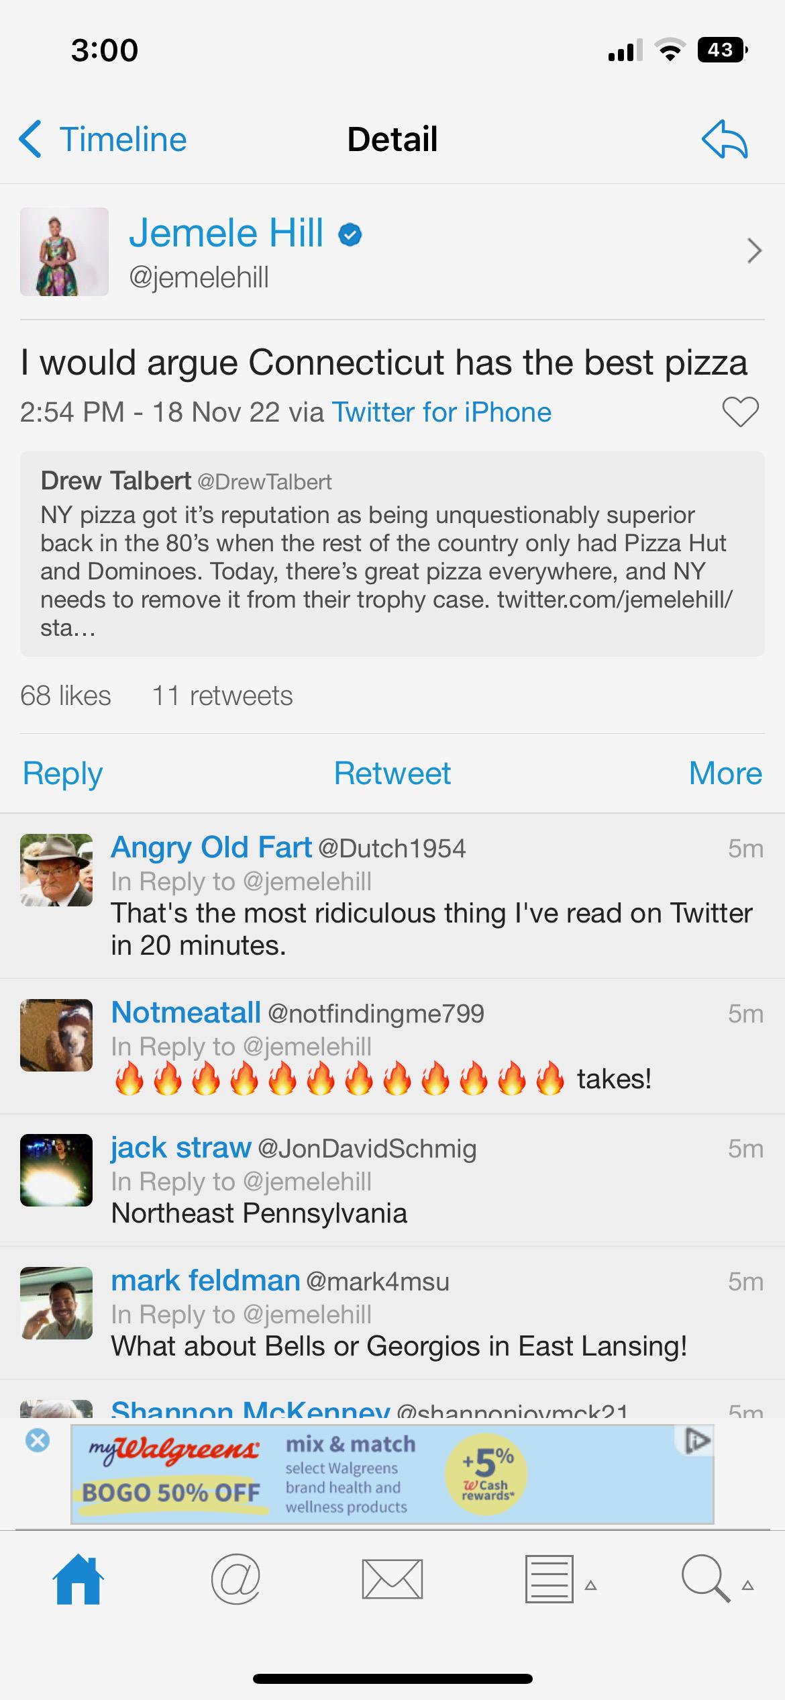785x1700 pixels.
Task: Open the quoted Drew Talbert tweet
Action: pyautogui.click(x=392, y=553)
